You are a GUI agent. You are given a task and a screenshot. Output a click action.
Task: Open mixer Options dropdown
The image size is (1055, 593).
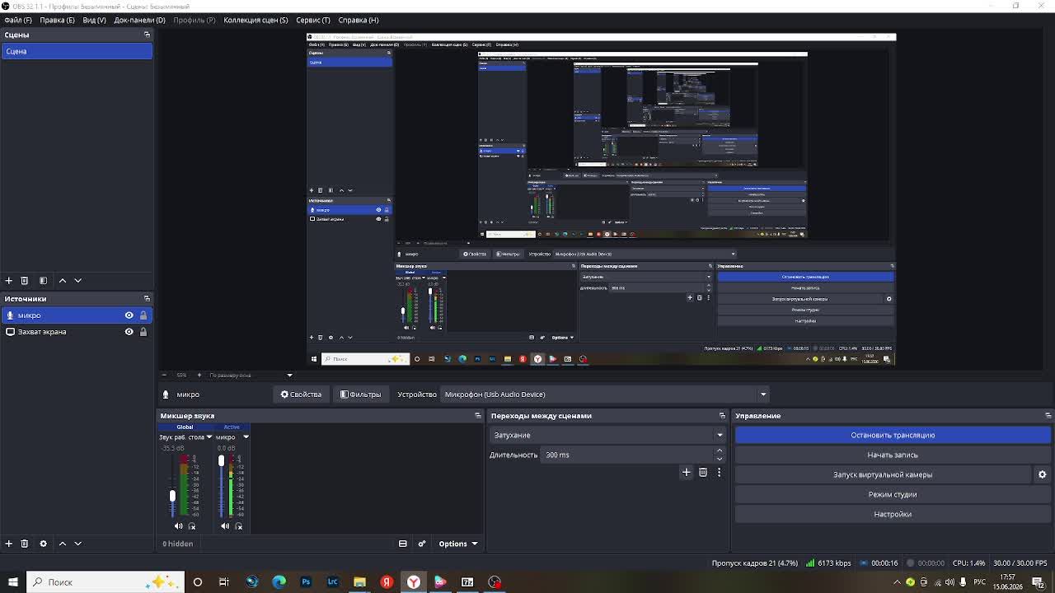(x=457, y=544)
